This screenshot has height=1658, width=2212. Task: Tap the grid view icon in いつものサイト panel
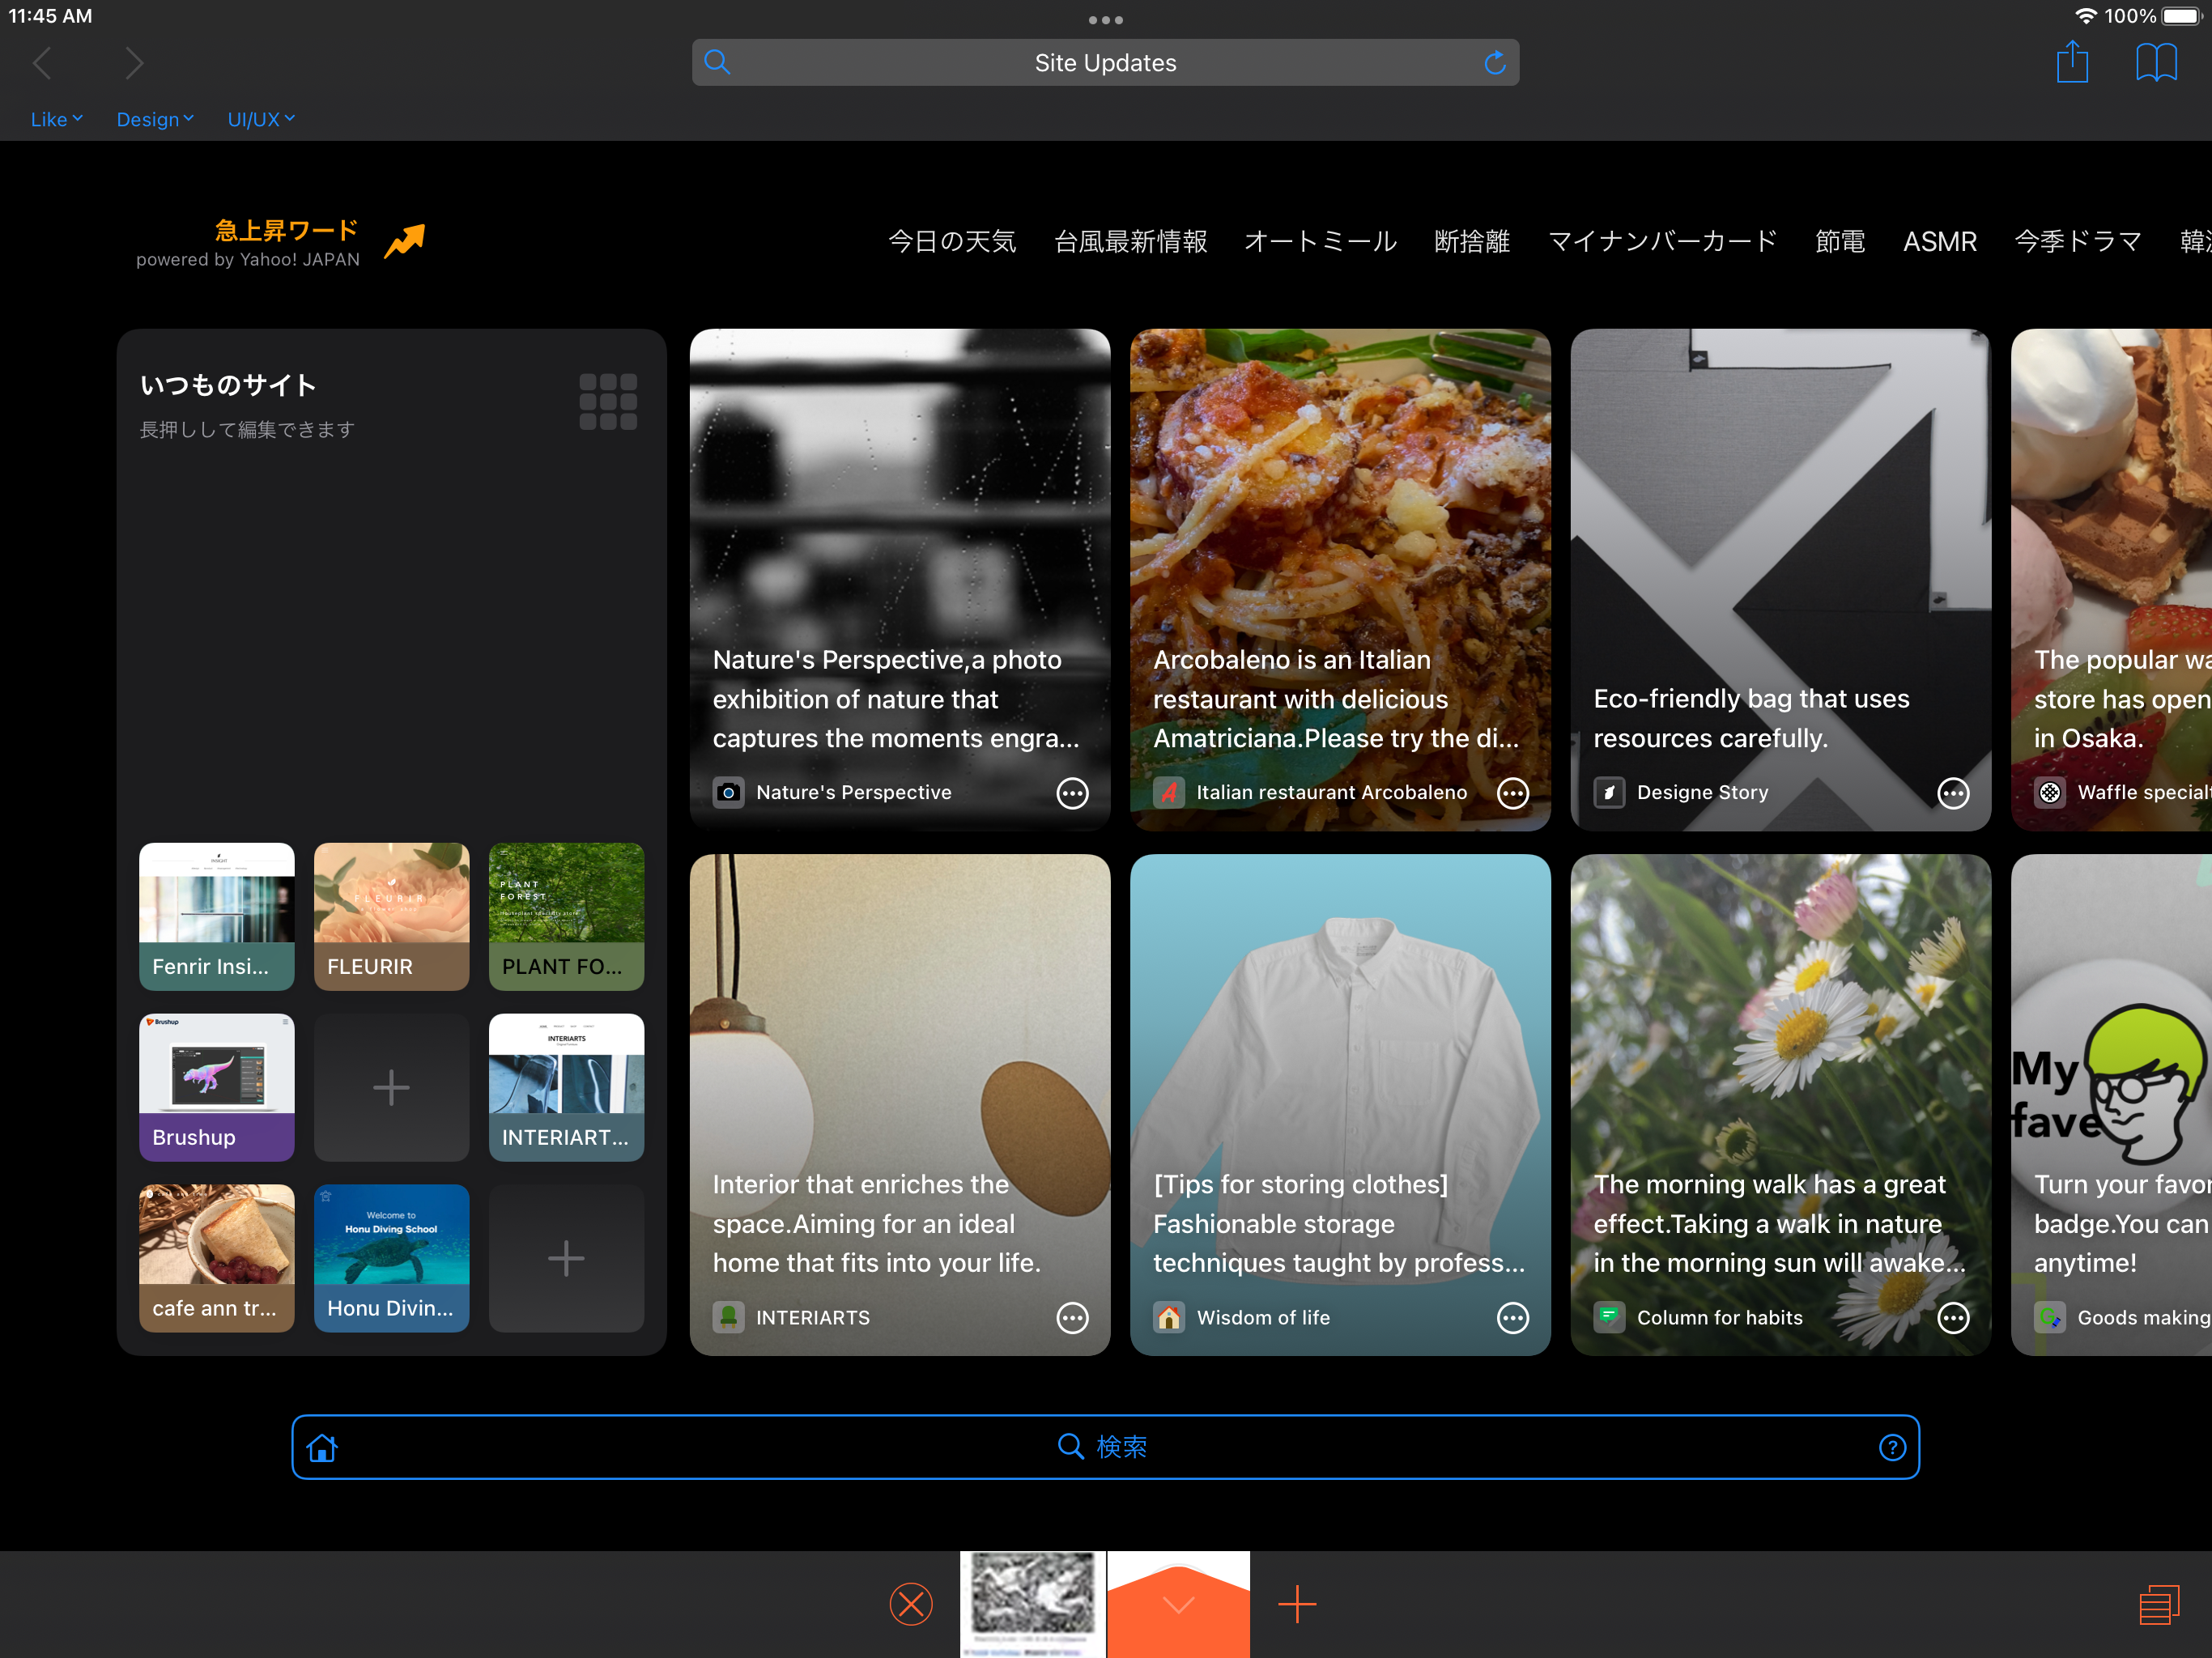click(x=608, y=402)
